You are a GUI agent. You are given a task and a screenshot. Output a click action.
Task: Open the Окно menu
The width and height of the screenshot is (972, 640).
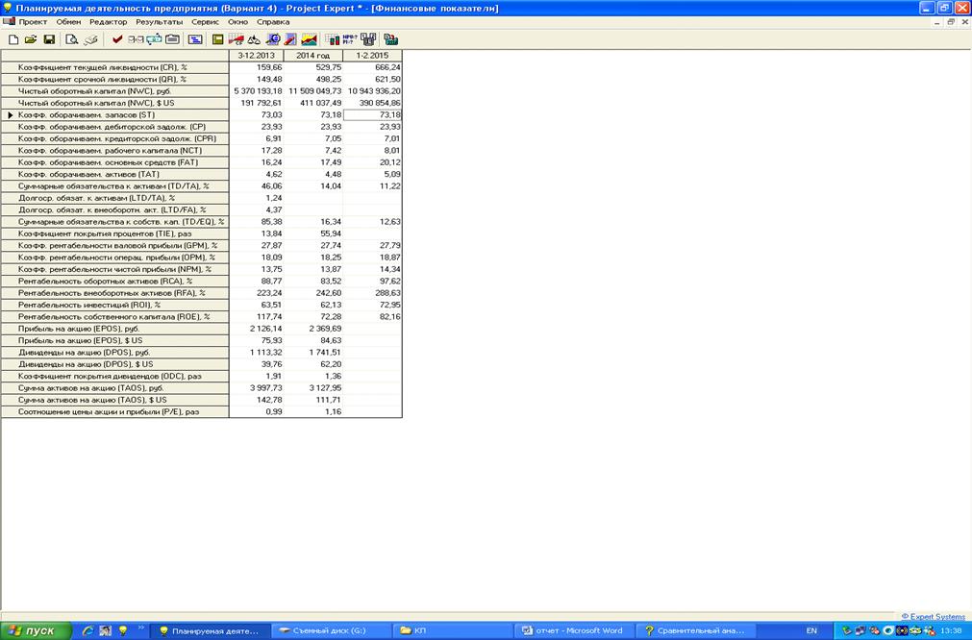tap(237, 22)
